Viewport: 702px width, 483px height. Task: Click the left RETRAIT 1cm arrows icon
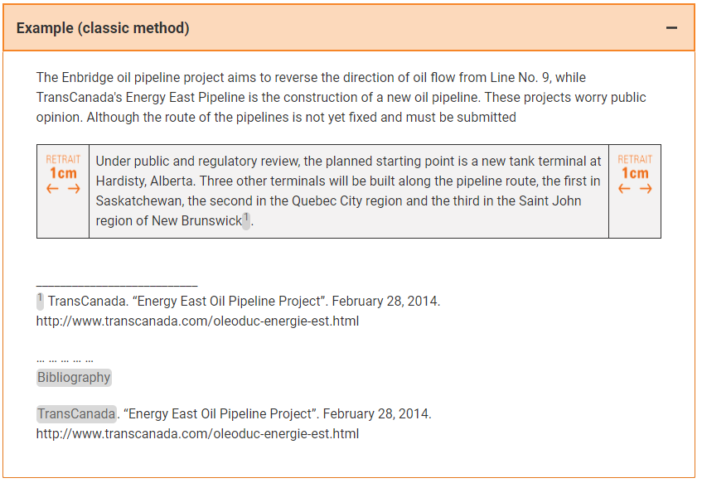[63, 174]
